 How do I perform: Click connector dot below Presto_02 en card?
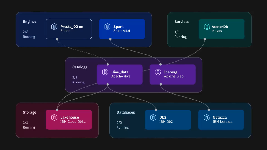pyautogui.click(x=57, y=39)
